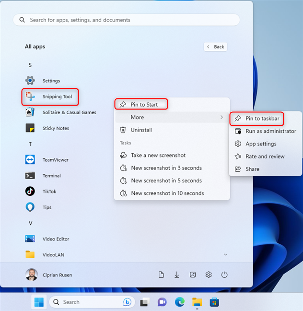Launch Microsoft Edge from taskbar
303x311 pixels.
(x=179, y=302)
